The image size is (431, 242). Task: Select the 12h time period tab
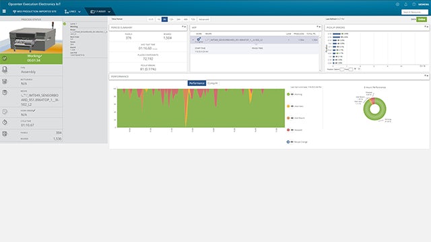click(171, 19)
